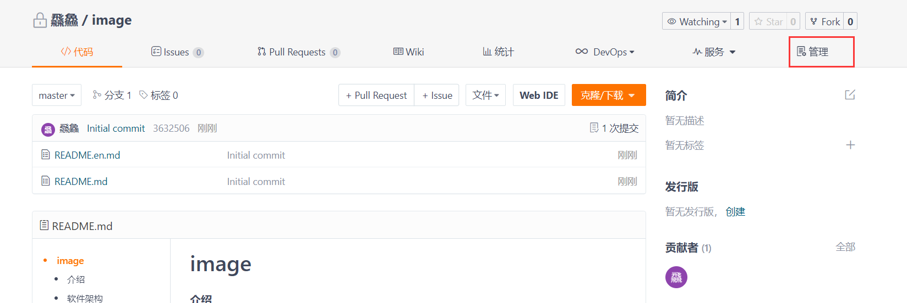Open the Watching dropdown
This screenshot has height=303, width=907.
[x=696, y=21]
